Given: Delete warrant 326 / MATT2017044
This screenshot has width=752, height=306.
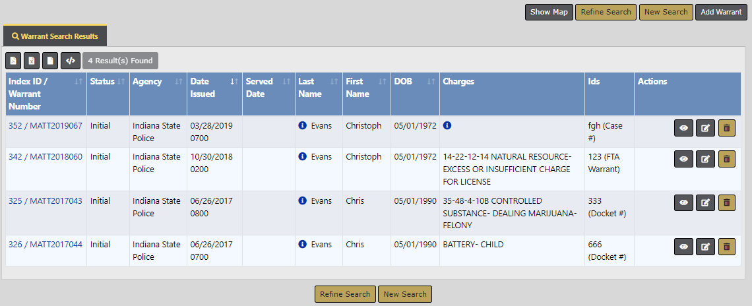Looking at the screenshot, I should pos(726,247).
